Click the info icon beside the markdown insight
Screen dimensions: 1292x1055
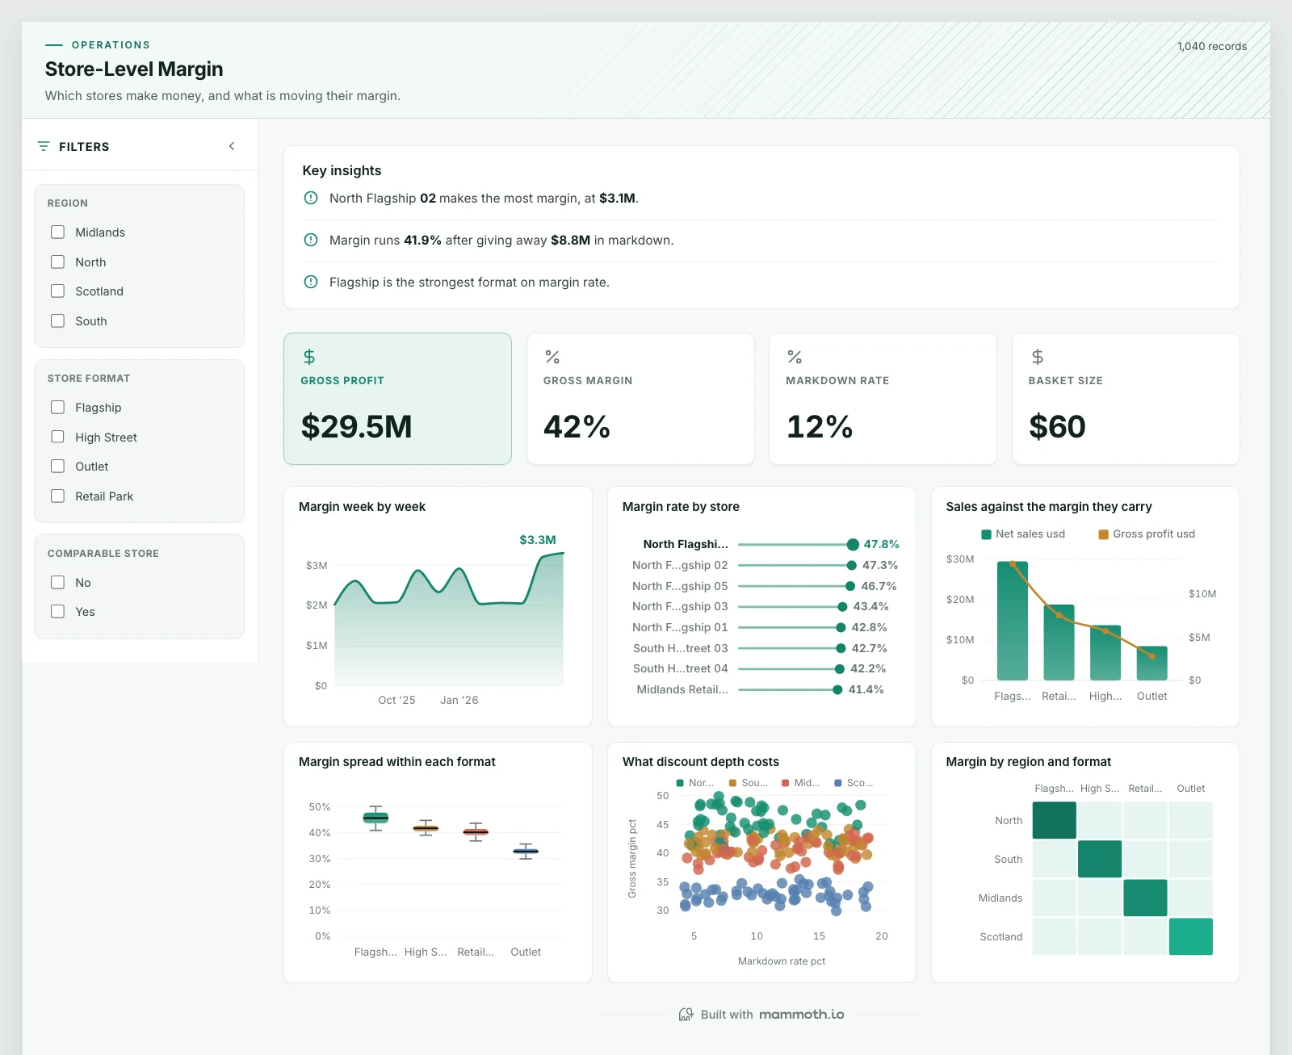tap(311, 240)
